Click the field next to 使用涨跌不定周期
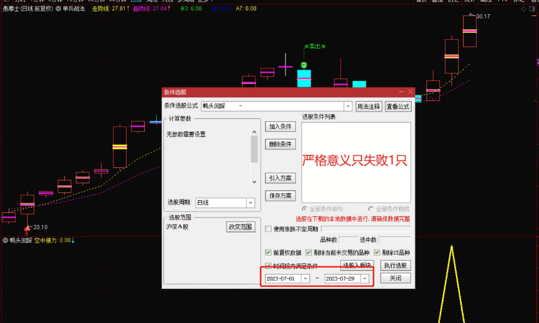This screenshot has width=539, height=323. pyautogui.click(x=366, y=229)
